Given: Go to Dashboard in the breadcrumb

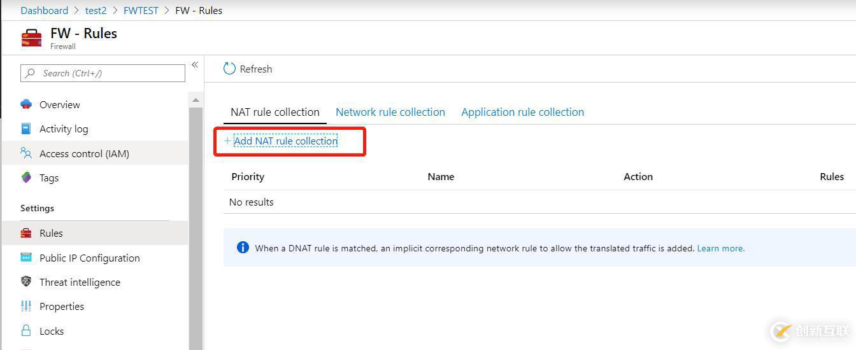Looking at the screenshot, I should (44, 10).
